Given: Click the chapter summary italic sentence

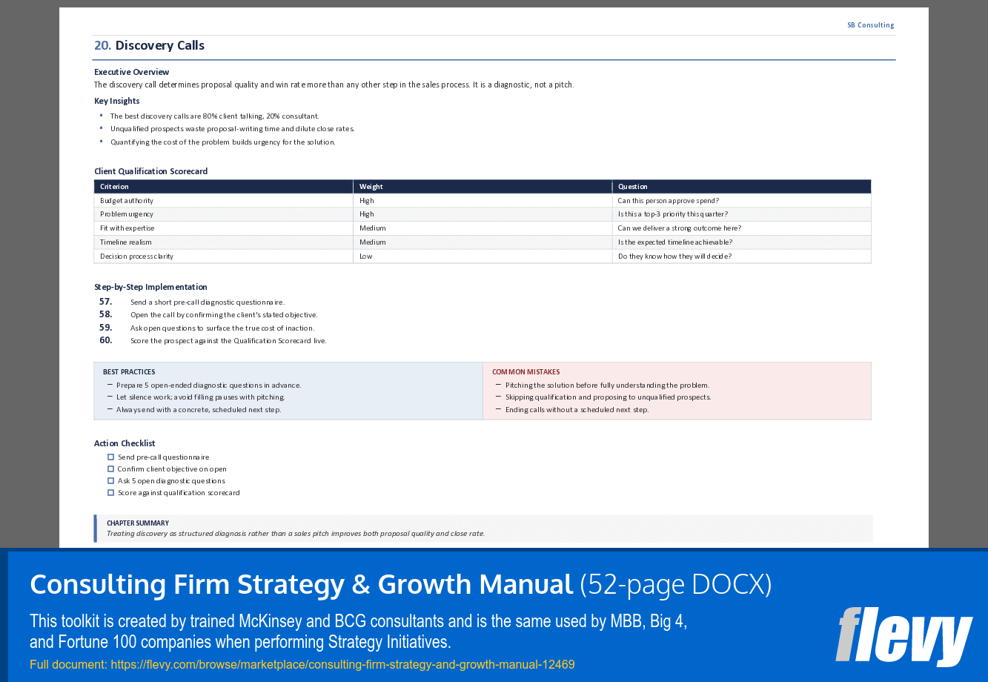Looking at the screenshot, I should (296, 534).
